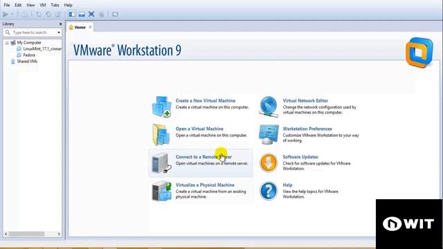
Task: Click the Power On play toolbar button
Action: pyautogui.click(x=6, y=14)
